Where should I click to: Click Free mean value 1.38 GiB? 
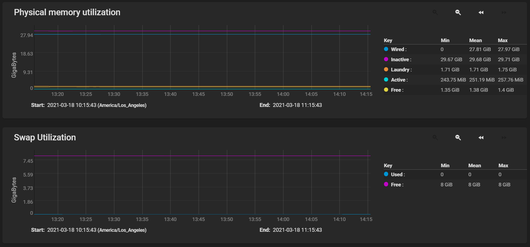coord(478,90)
